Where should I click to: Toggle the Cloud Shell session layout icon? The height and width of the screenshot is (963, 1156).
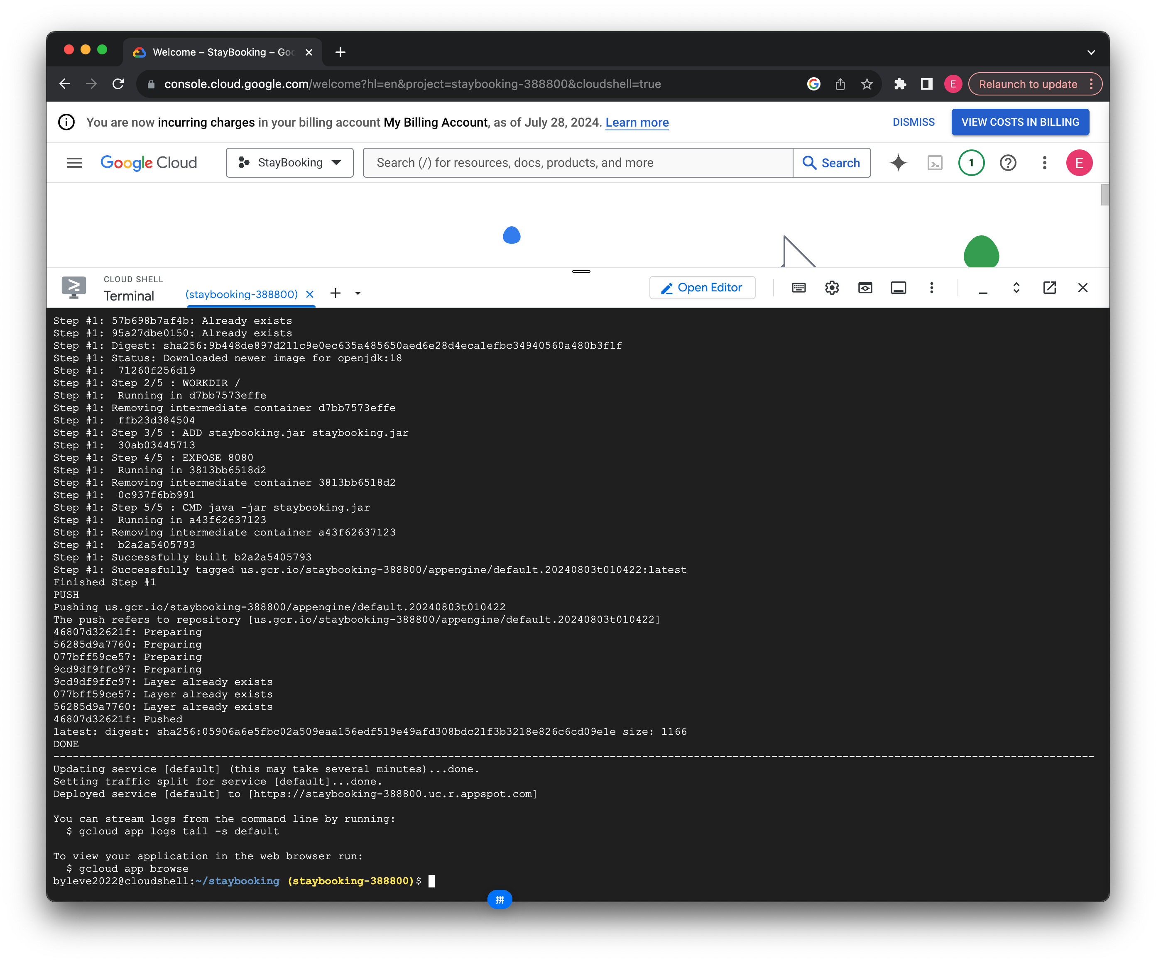(898, 288)
